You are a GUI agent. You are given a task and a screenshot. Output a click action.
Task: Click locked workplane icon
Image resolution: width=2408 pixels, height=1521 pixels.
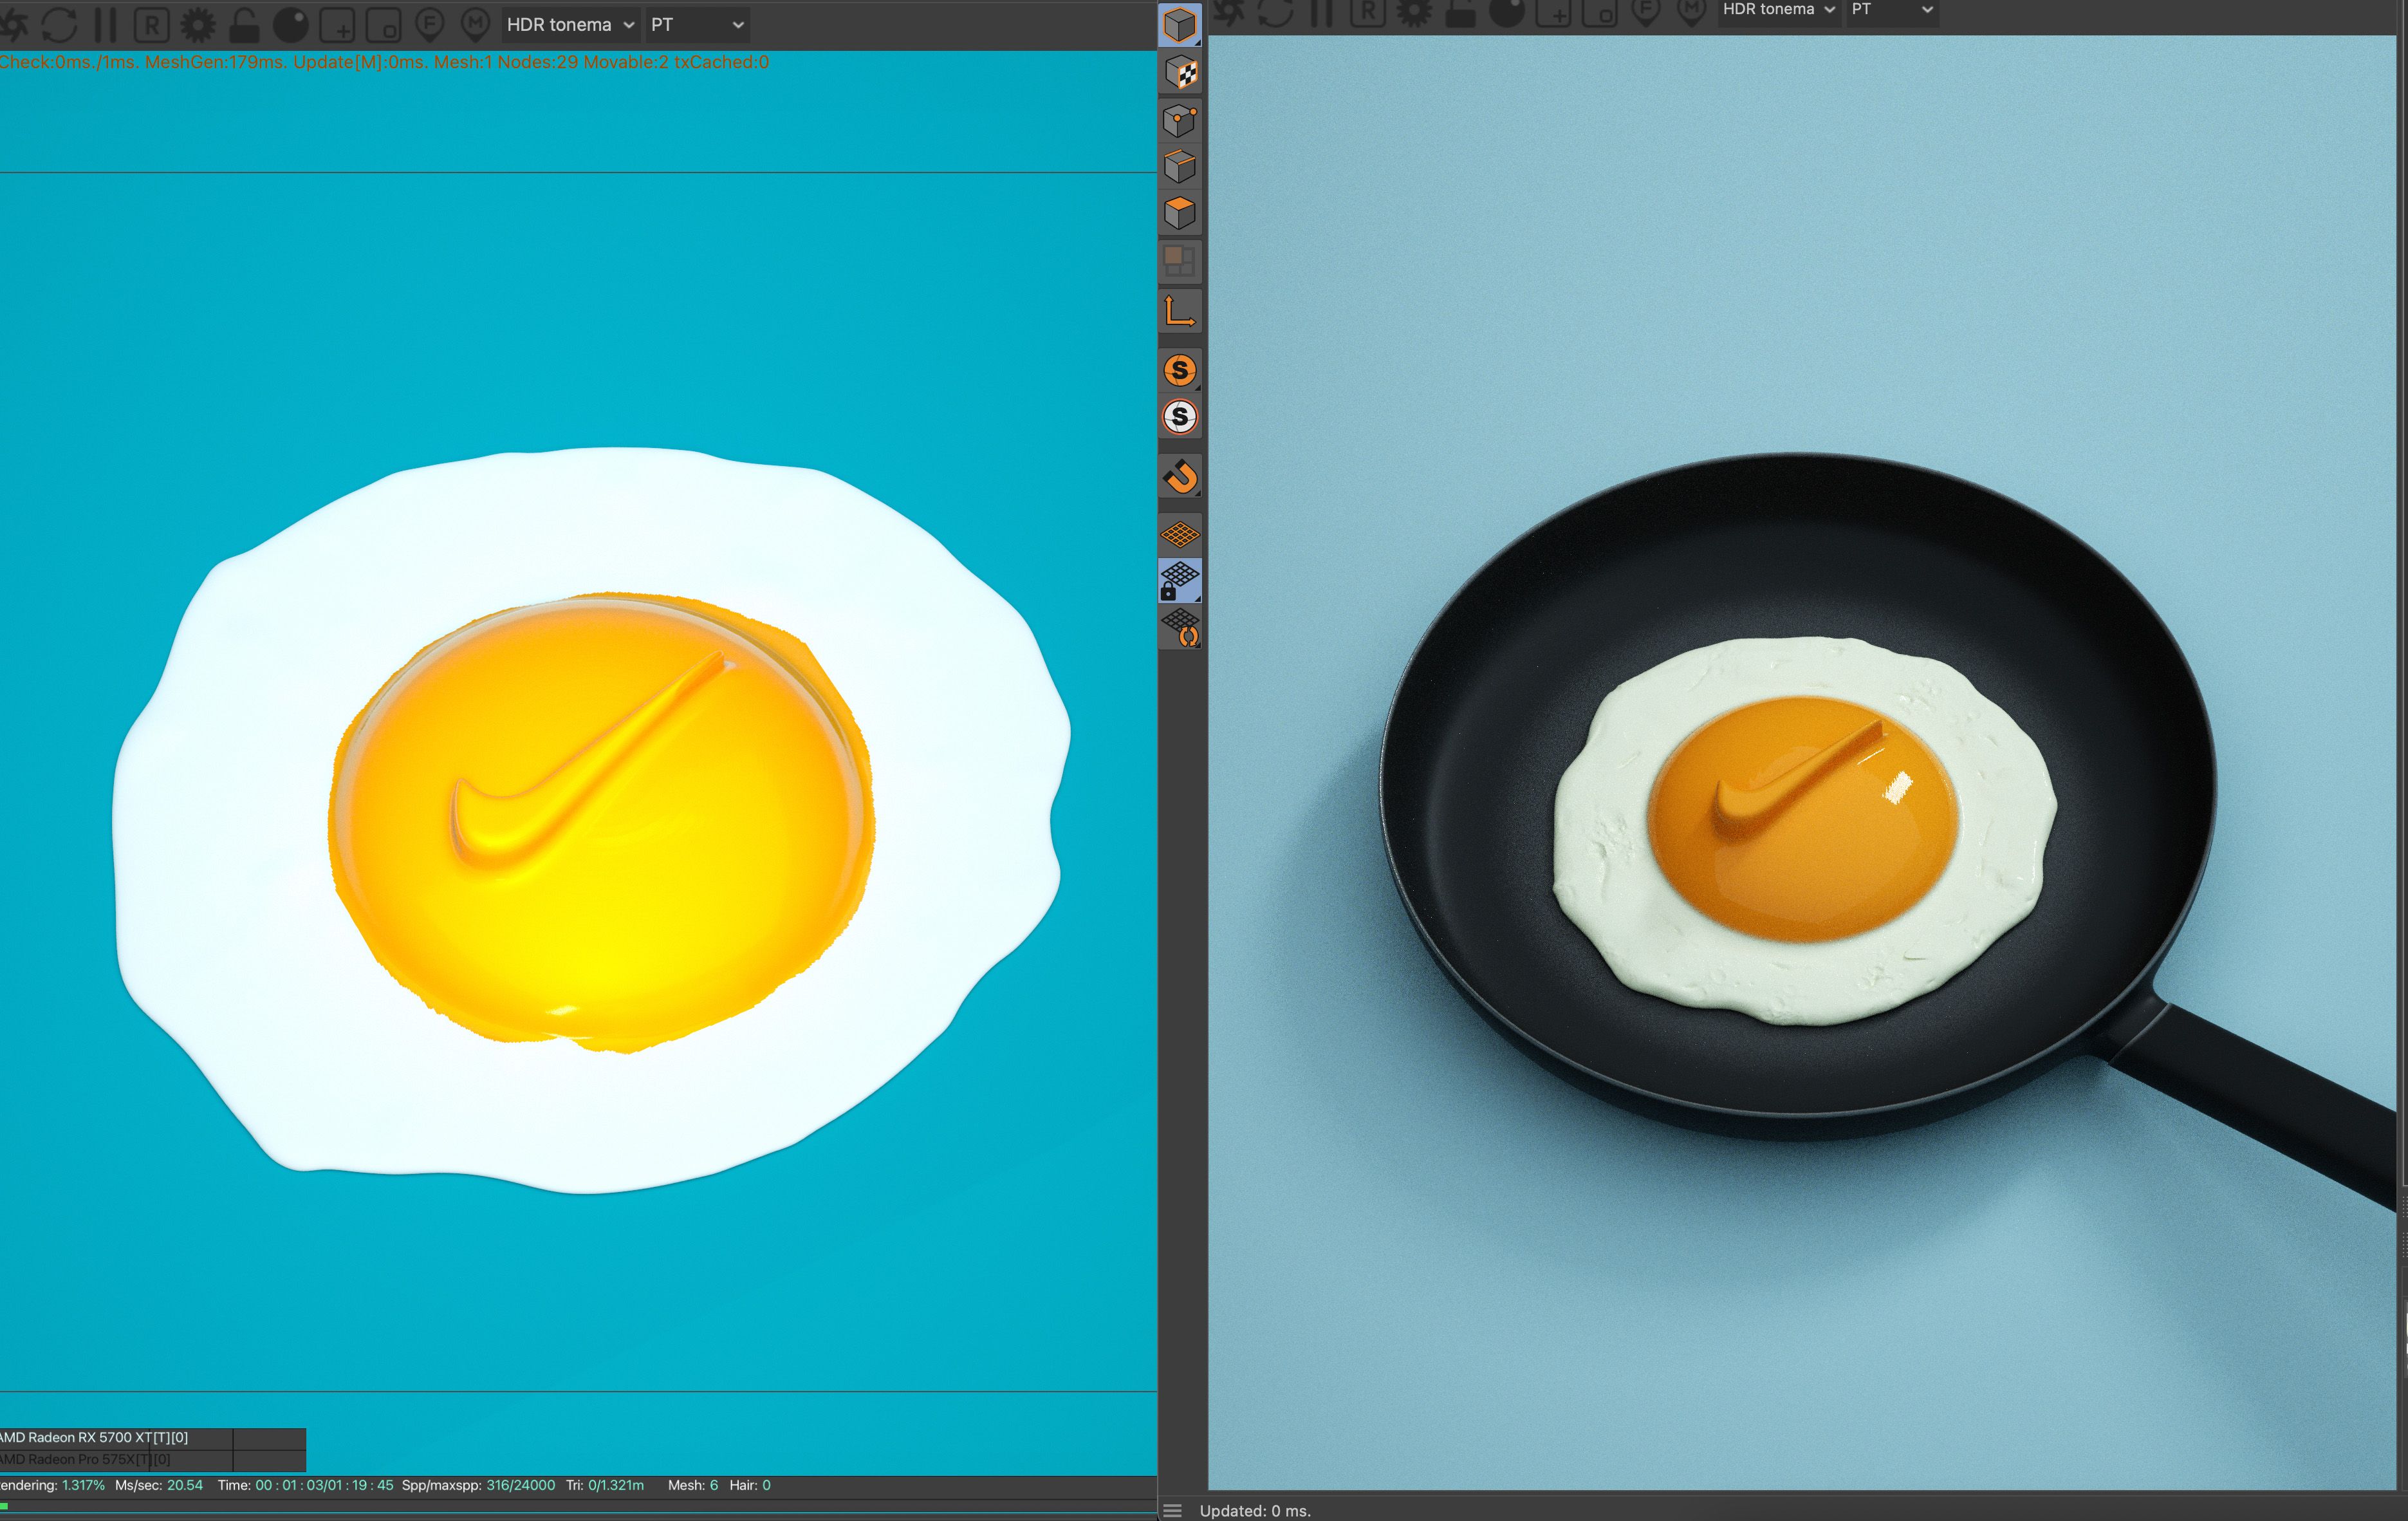pos(1180,580)
